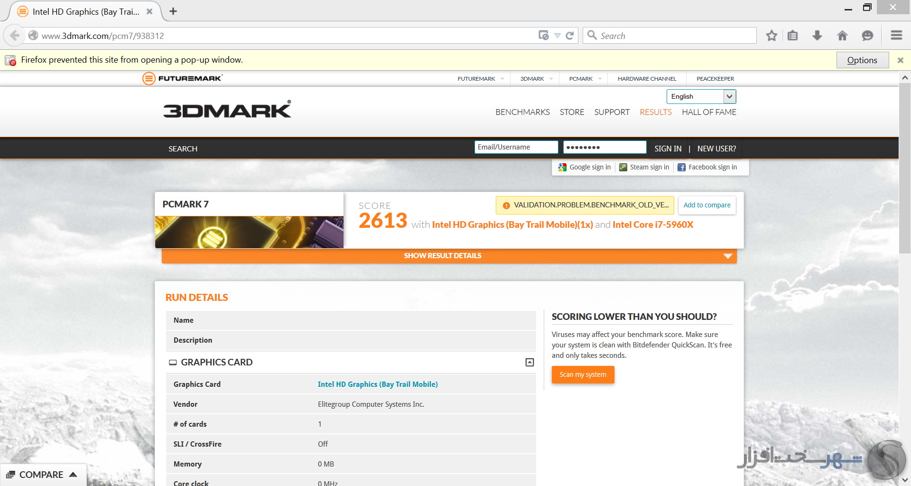
Task: Click SEARCH in the dark bar
Action: [x=183, y=149]
